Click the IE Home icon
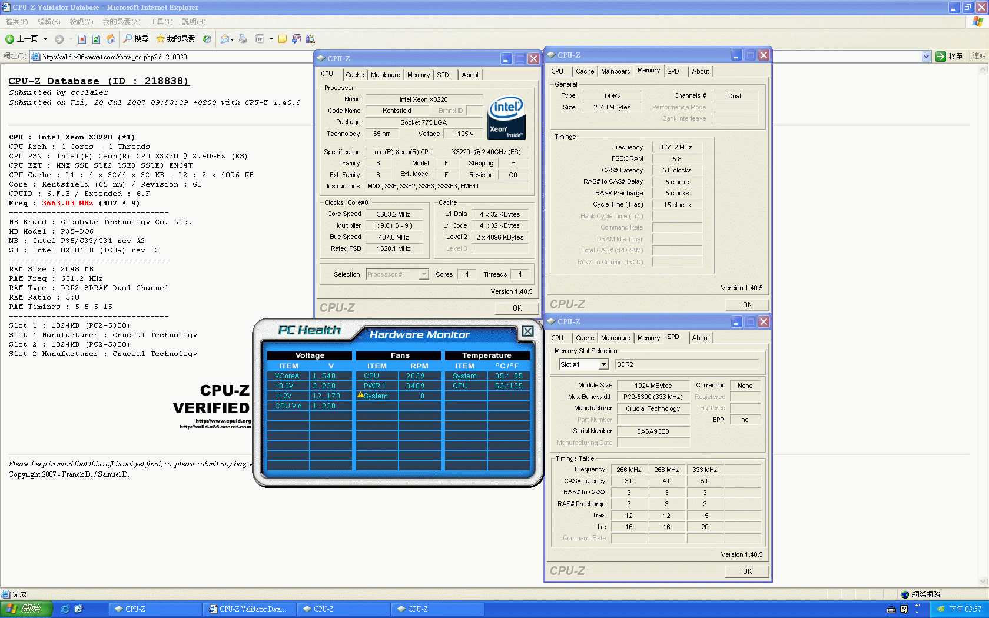The width and height of the screenshot is (989, 618). 111,39
